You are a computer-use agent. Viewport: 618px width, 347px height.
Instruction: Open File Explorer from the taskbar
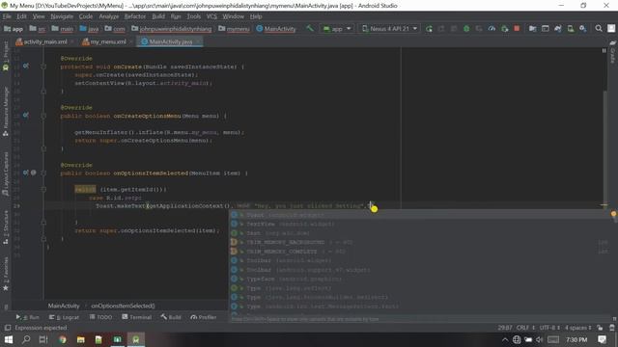coord(80,339)
